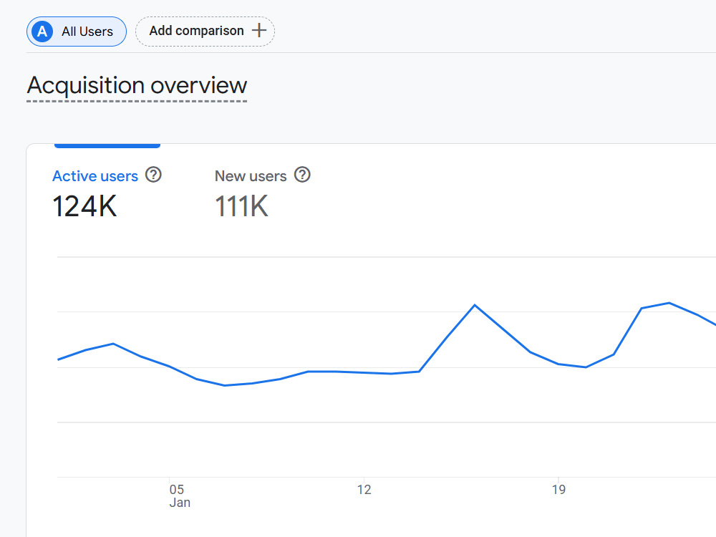
Task: Click the blue A segment badge
Action: click(x=42, y=32)
